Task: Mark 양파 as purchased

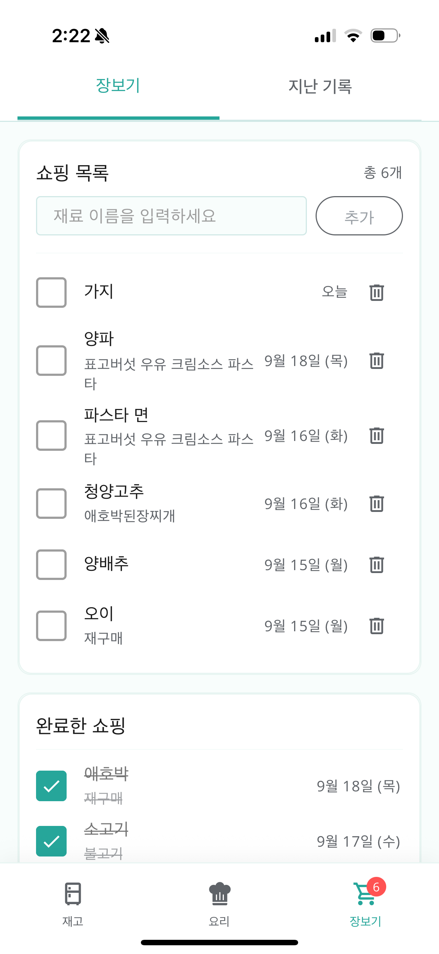Action: pos(51,361)
